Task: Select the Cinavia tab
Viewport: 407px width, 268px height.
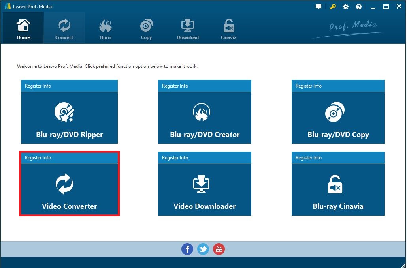Action: tap(228, 28)
